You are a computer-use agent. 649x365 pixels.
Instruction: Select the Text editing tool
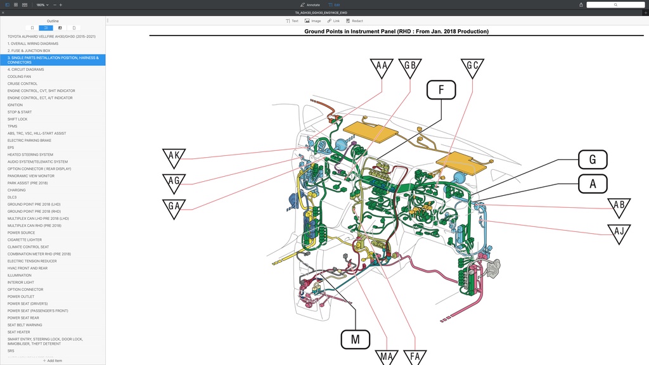pyautogui.click(x=292, y=21)
